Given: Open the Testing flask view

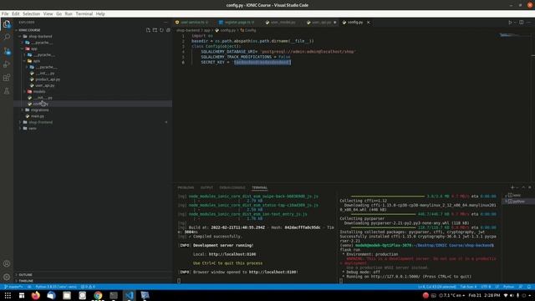Looking at the screenshot, I should point(7,91).
